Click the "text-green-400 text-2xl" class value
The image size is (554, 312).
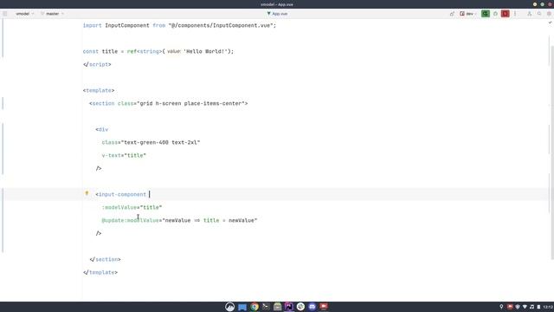pyautogui.click(x=161, y=142)
